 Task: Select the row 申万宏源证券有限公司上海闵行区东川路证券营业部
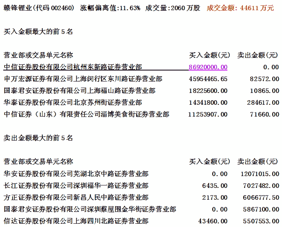pyautogui.click(x=83, y=79)
